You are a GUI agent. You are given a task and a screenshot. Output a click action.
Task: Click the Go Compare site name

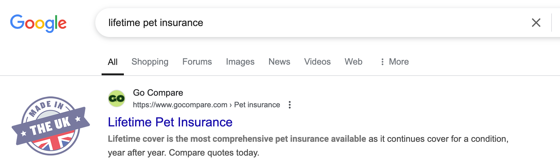158,93
